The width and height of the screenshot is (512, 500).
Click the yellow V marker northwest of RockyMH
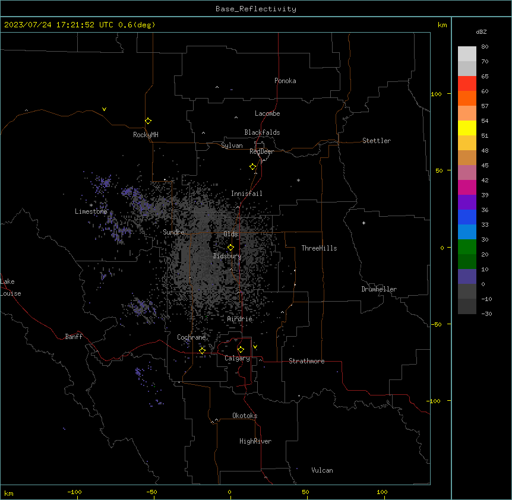[x=104, y=109]
